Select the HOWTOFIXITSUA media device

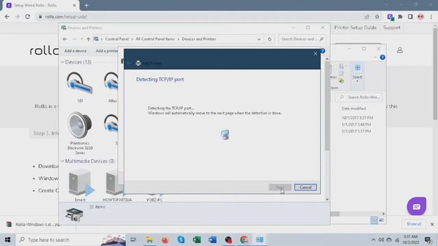[117, 184]
